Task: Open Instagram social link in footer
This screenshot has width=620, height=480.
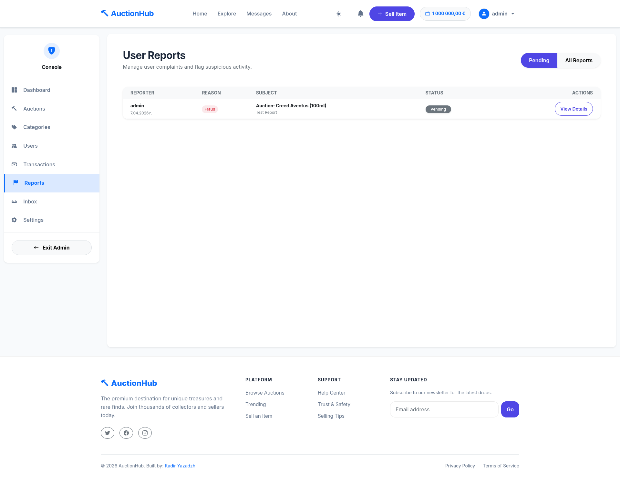Action: pyautogui.click(x=145, y=433)
